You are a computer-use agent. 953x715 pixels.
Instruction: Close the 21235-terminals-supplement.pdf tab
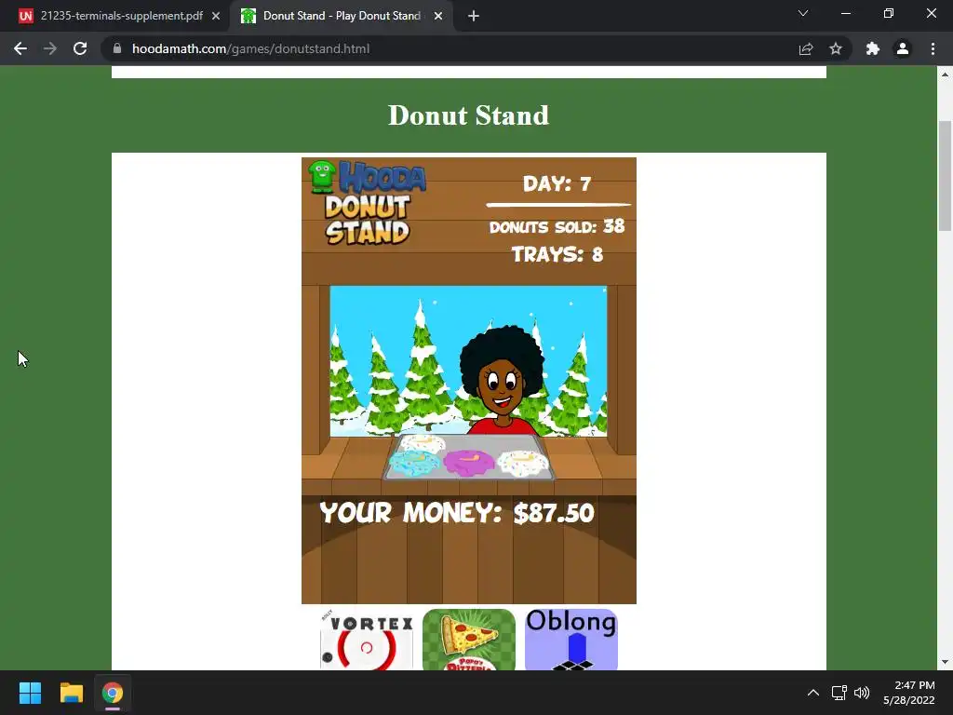(x=216, y=16)
